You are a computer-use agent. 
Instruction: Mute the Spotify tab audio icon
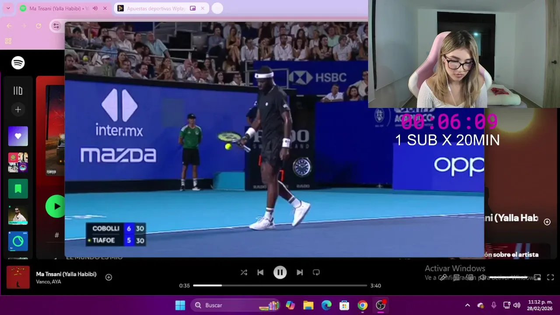click(x=95, y=8)
